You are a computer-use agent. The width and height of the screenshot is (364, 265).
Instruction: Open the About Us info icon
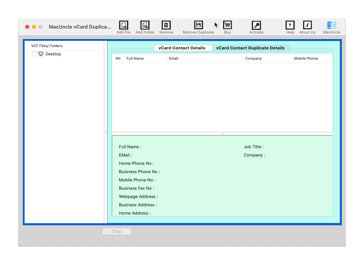coord(307,25)
